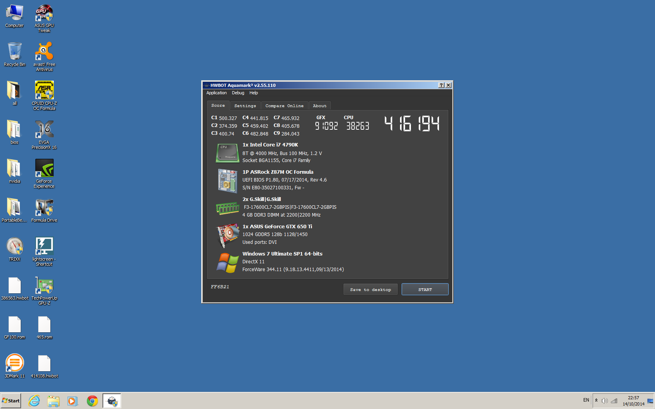The image size is (655, 409).
Task: Open the Windows Start menu
Action: 11,401
